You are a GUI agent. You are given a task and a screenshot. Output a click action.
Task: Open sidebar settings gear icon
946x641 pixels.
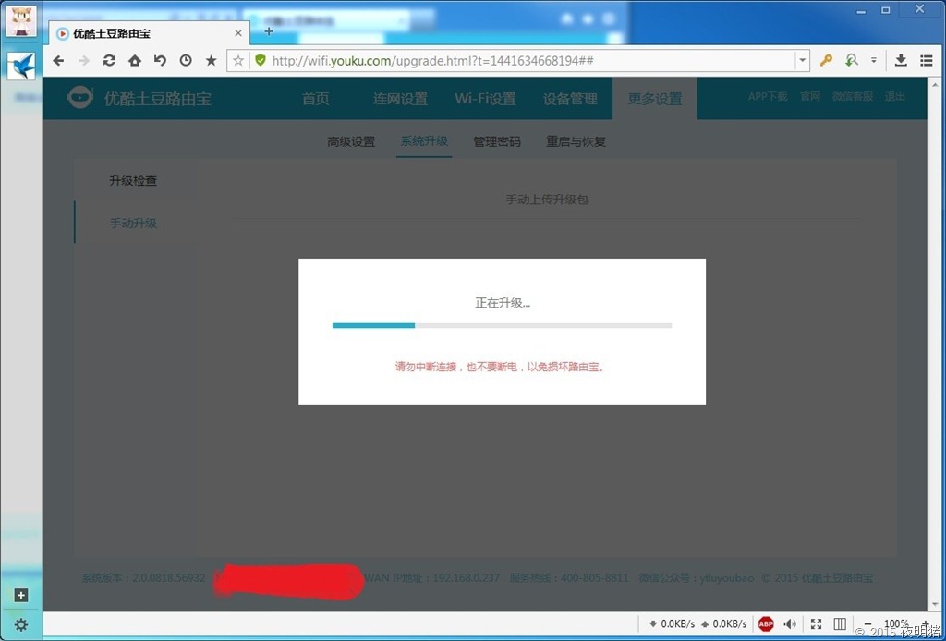(21, 624)
